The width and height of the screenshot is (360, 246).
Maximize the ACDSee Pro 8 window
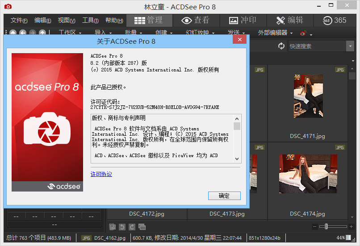click(x=331, y=5)
